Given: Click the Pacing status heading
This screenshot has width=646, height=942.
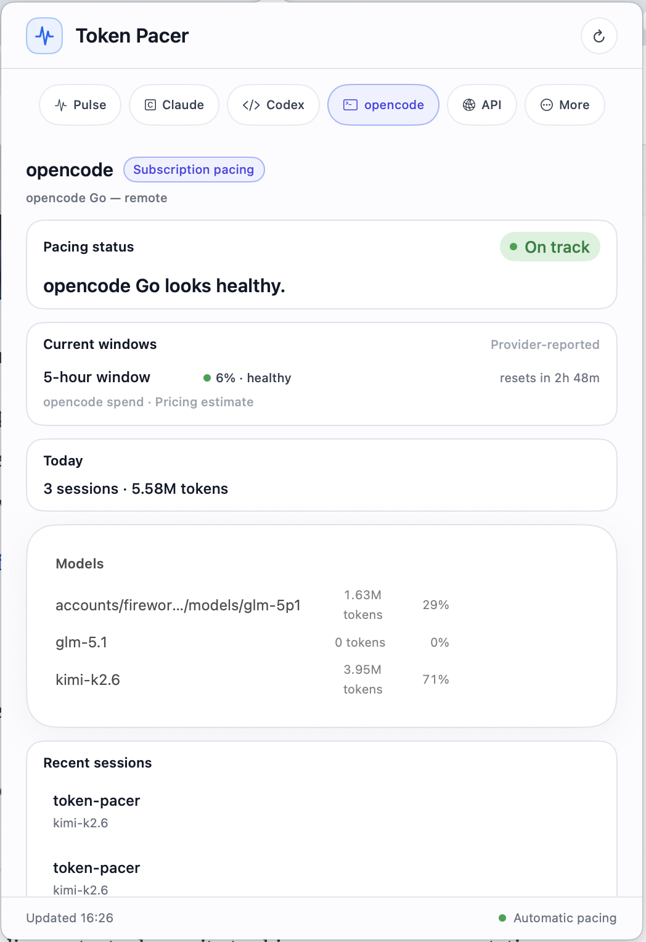Looking at the screenshot, I should (89, 247).
